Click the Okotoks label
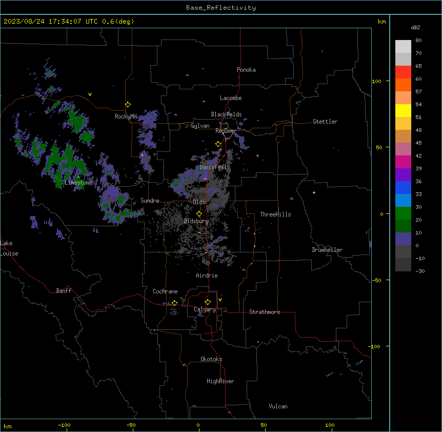Image resolution: width=442 pixels, height=432 pixels. [211, 359]
